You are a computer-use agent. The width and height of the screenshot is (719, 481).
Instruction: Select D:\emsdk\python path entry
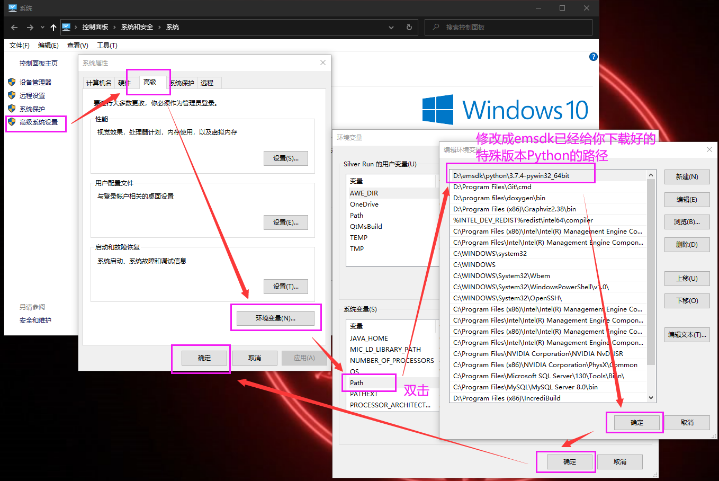click(x=548, y=176)
